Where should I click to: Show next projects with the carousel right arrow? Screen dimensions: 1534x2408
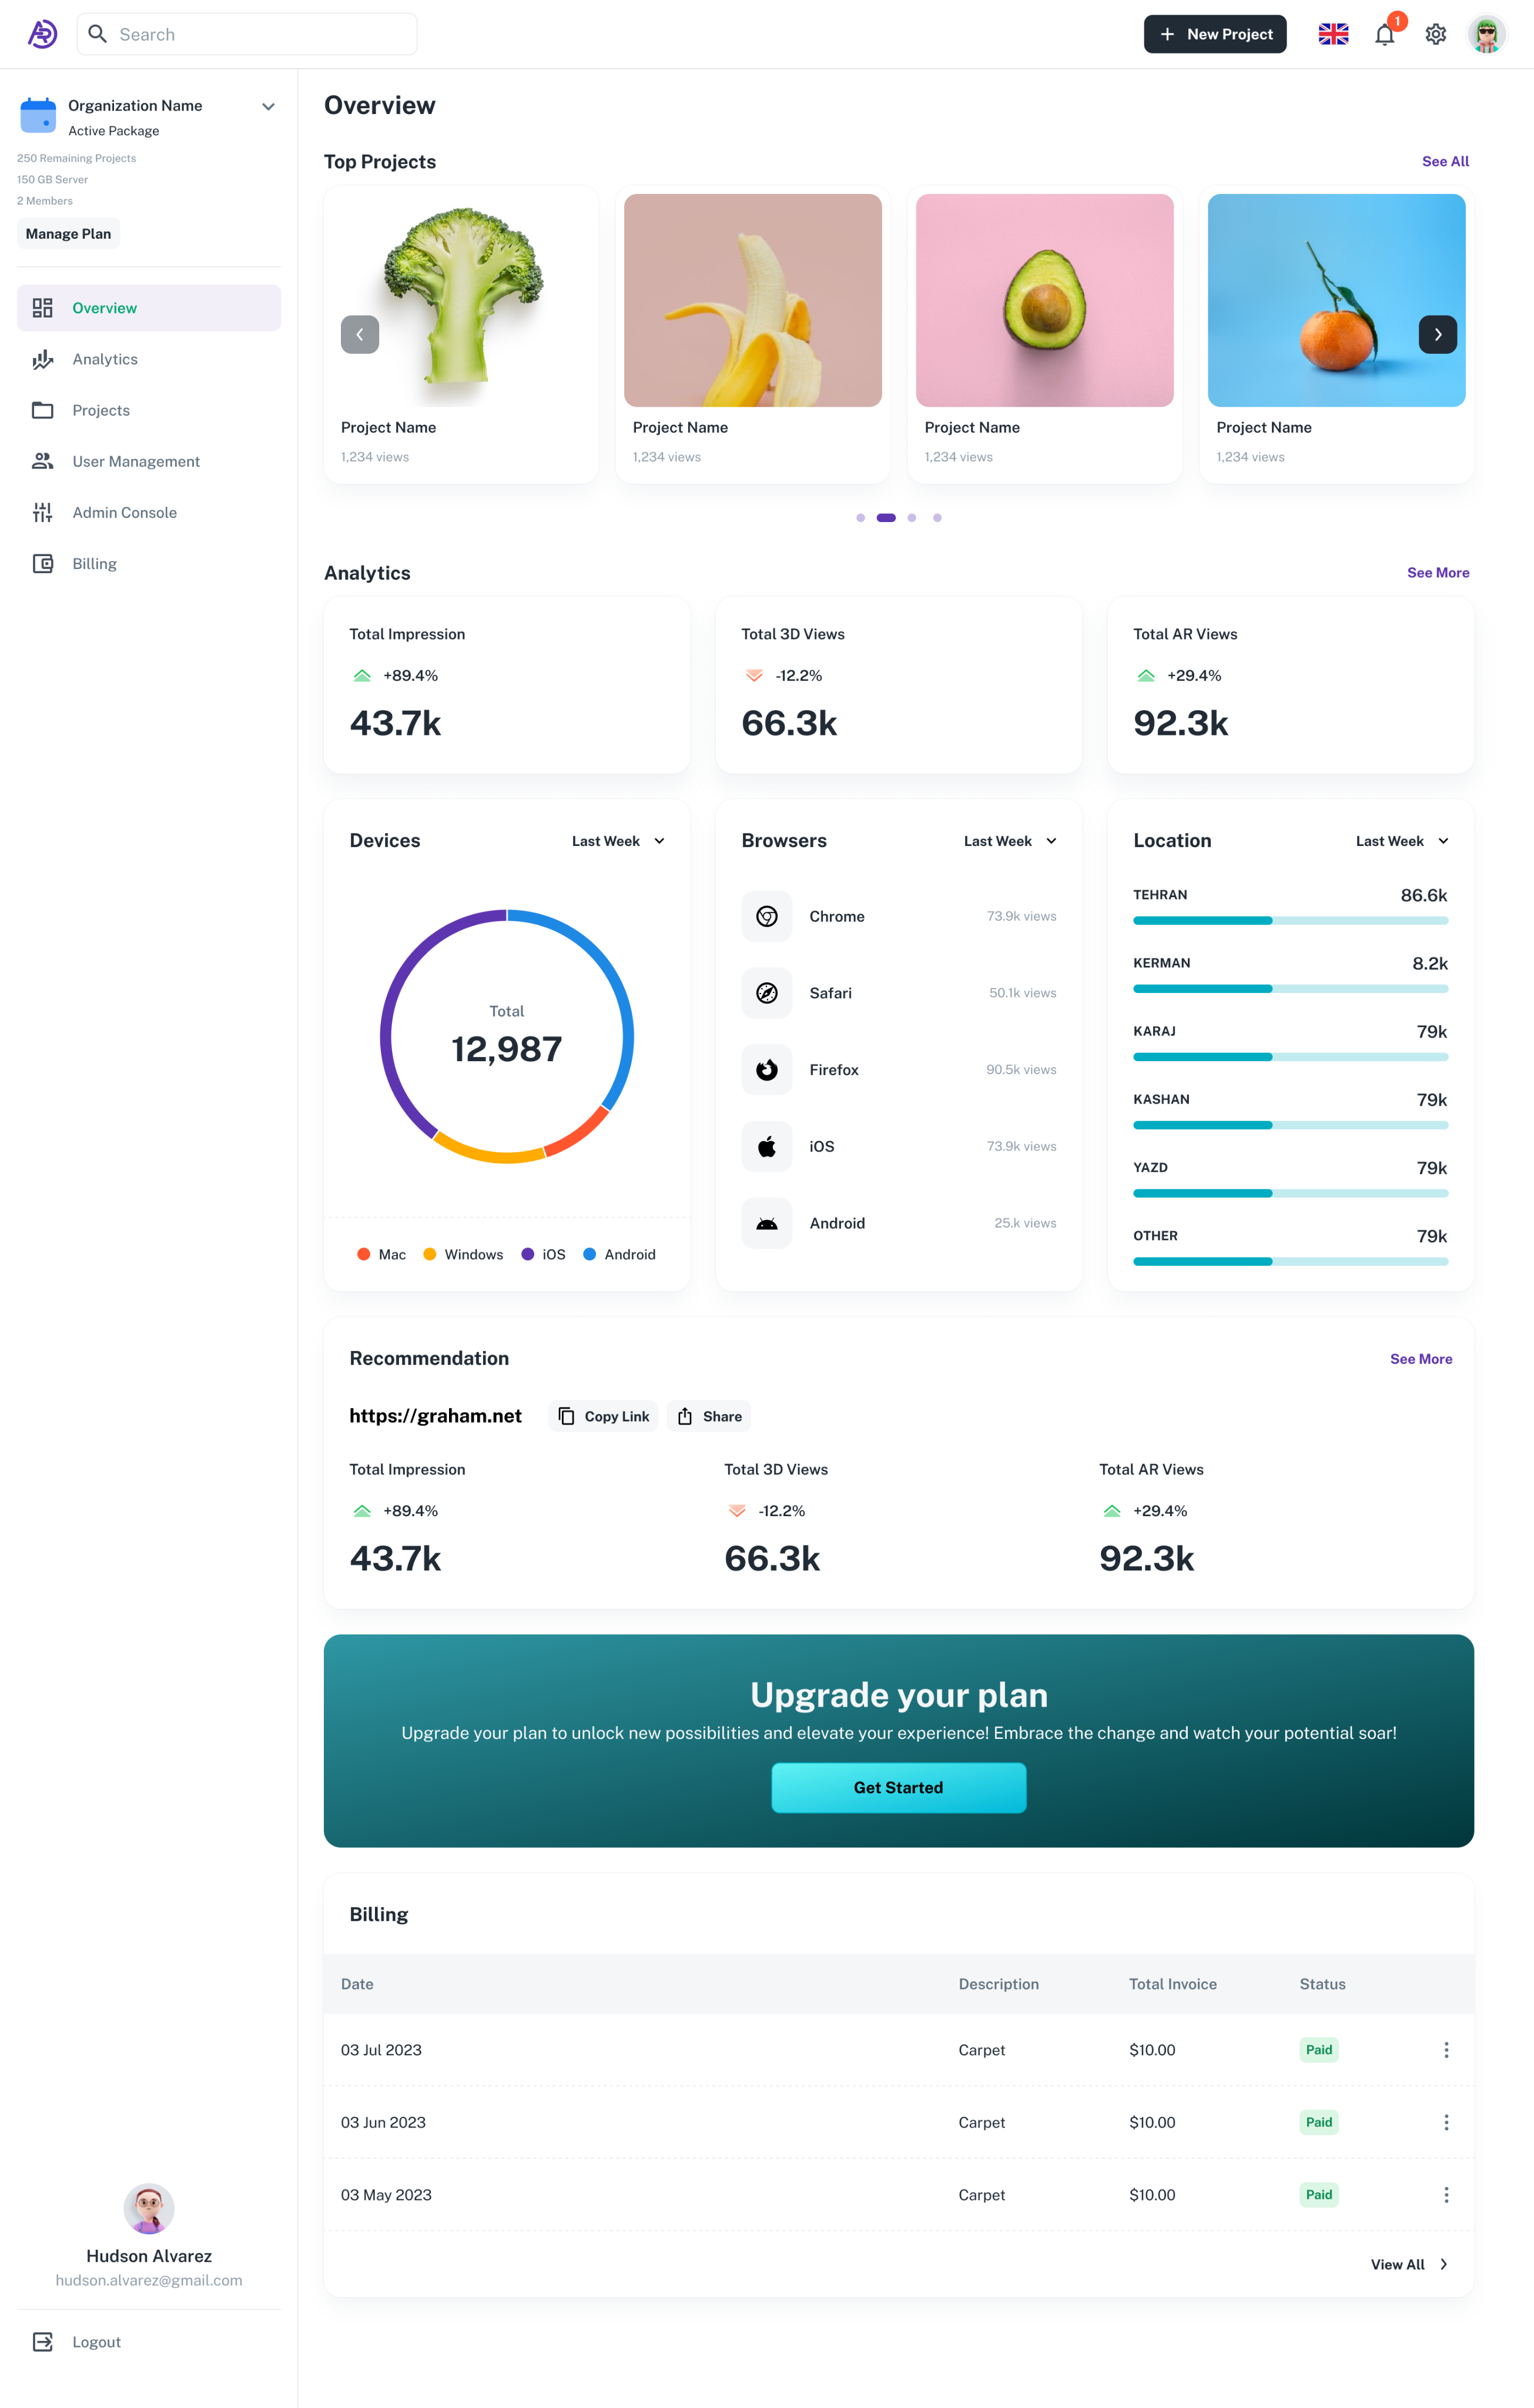[x=1437, y=335]
